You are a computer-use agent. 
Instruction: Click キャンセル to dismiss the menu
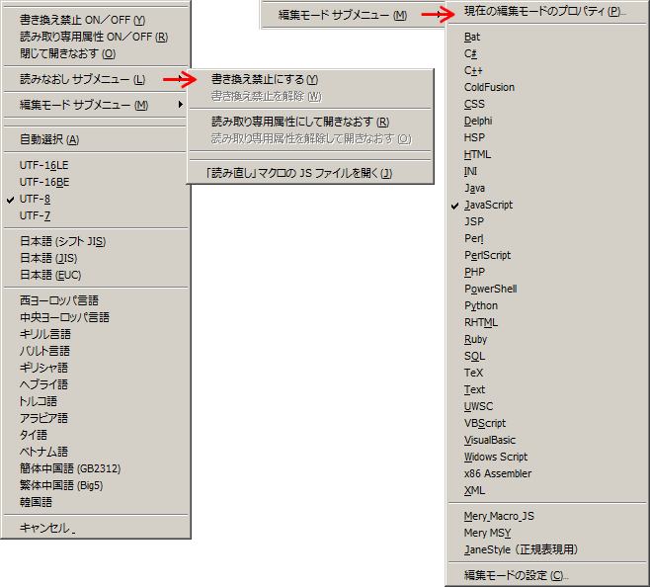click(x=47, y=528)
